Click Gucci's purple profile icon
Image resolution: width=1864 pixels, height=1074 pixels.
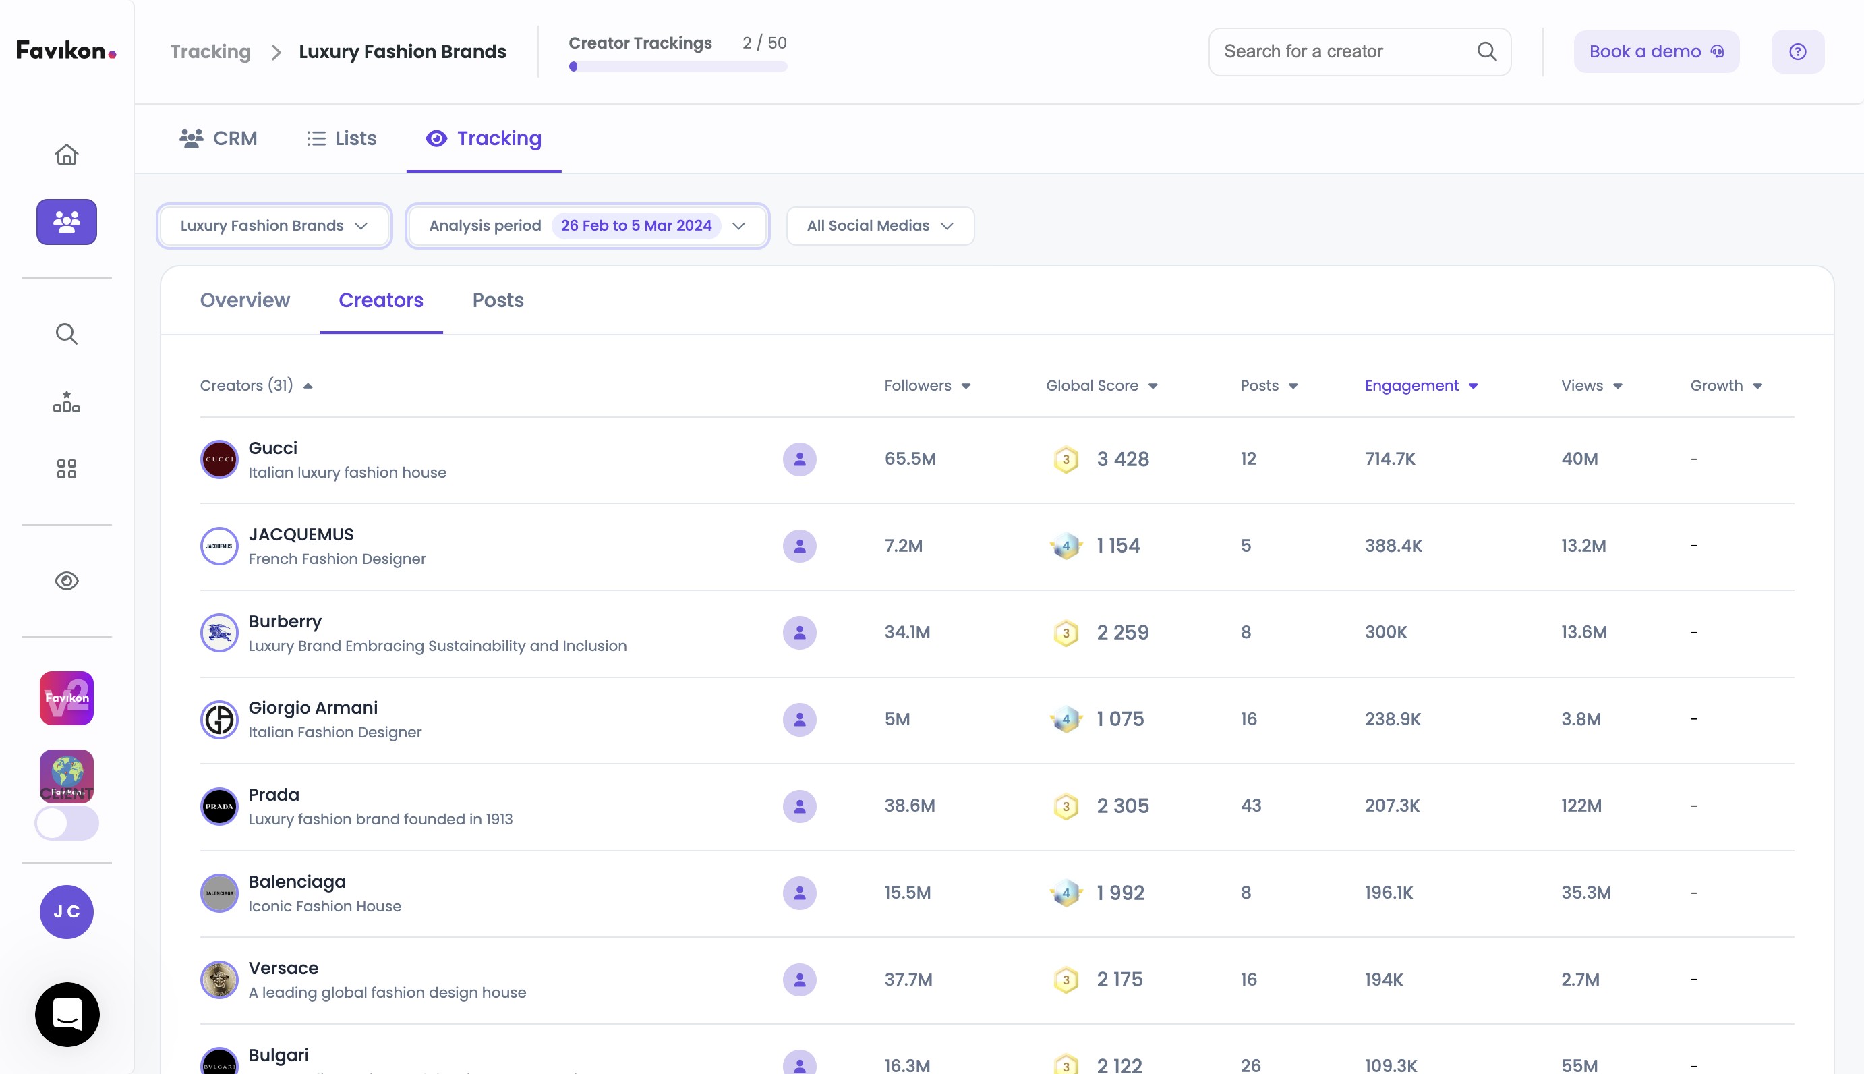[x=799, y=459]
